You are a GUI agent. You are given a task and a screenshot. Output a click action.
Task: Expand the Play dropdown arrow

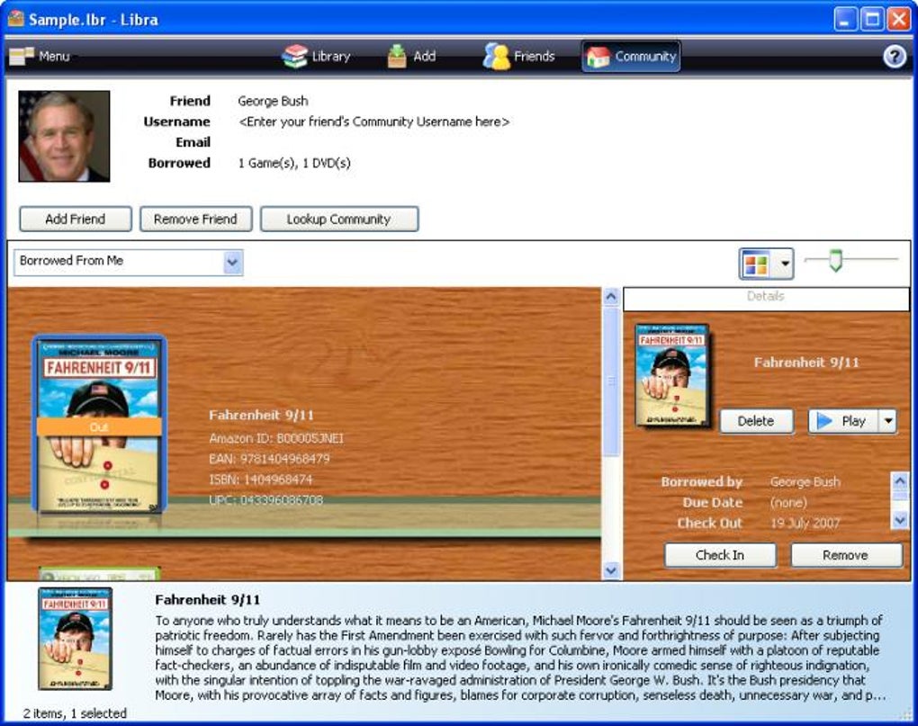coord(888,421)
